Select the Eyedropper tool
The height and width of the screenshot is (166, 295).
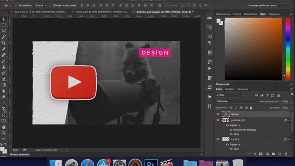[x=3, y=49]
